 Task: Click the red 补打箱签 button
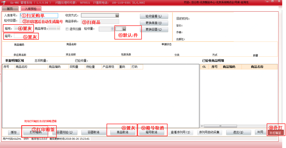point(276,133)
